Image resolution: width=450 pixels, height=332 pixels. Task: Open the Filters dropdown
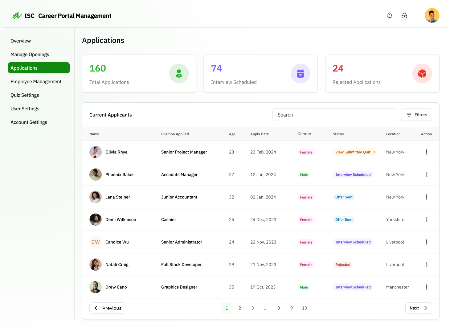coord(416,115)
